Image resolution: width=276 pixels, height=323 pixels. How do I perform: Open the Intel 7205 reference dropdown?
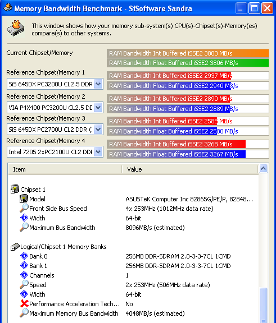pos(98,152)
